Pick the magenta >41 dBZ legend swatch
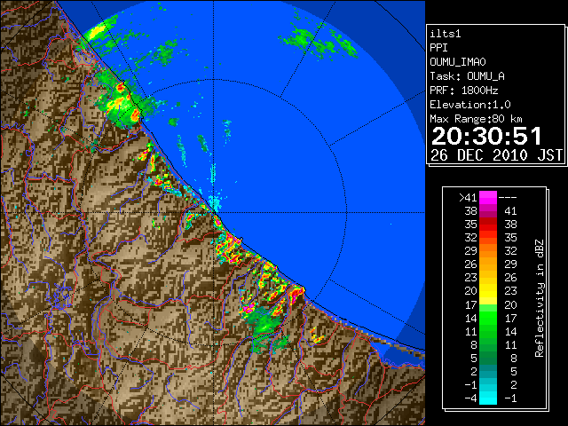568x426 pixels. coord(488,198)
